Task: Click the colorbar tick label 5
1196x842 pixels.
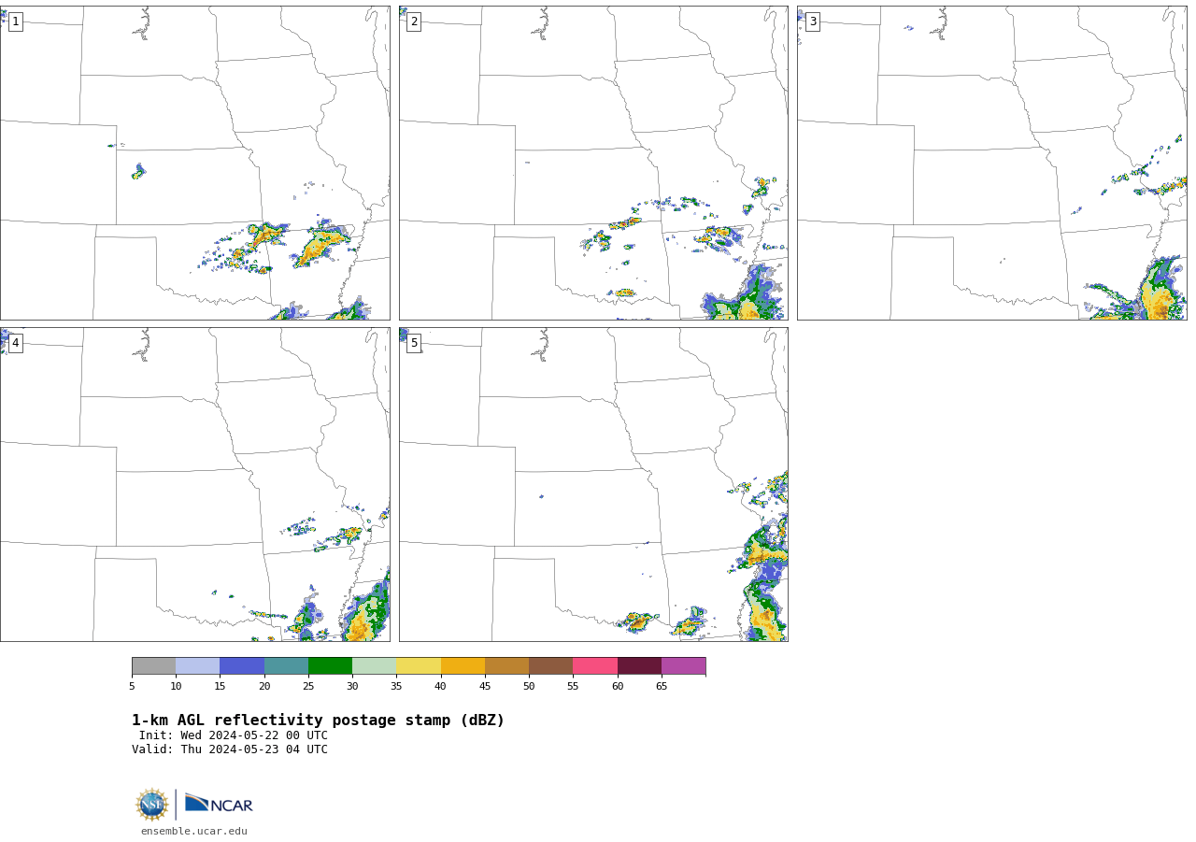Action: click(x=132, y=687)
